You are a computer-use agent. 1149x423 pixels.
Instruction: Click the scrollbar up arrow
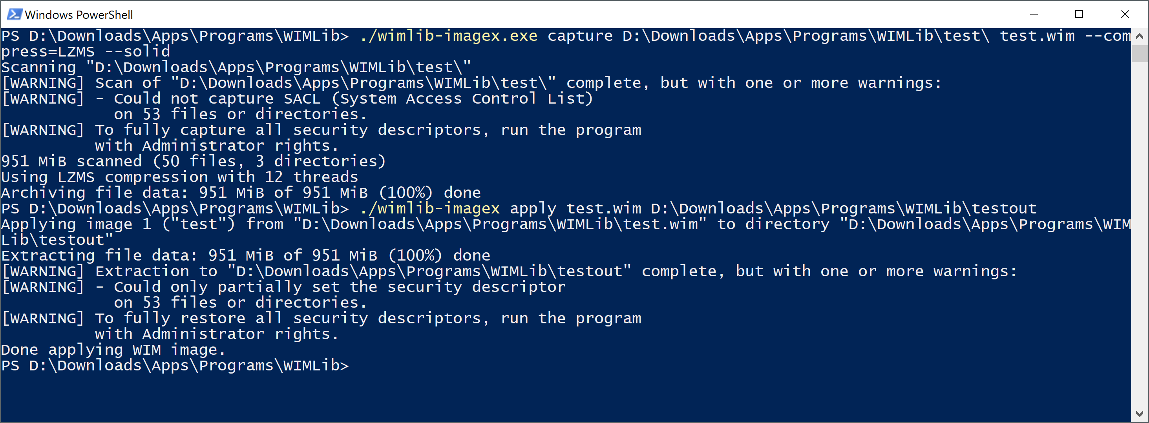(1140, 36)
